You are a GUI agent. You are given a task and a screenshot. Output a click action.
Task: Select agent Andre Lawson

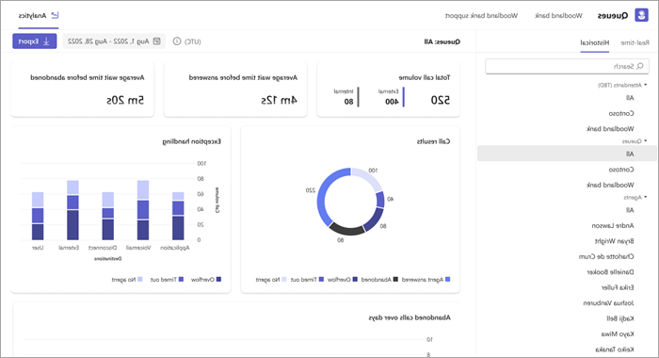pyautogui.click(x=613, y=225)
